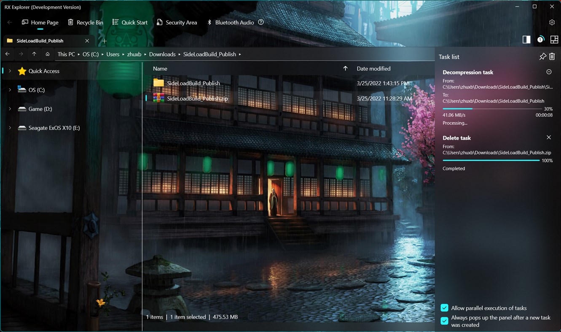The width and height of the screenshot is (561, 332).
Task: Select the SideLoadBuild_Publish.zip file row
Action: point(289,98)
